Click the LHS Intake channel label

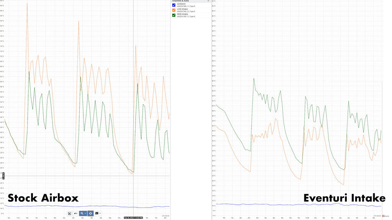coord(183,9)
